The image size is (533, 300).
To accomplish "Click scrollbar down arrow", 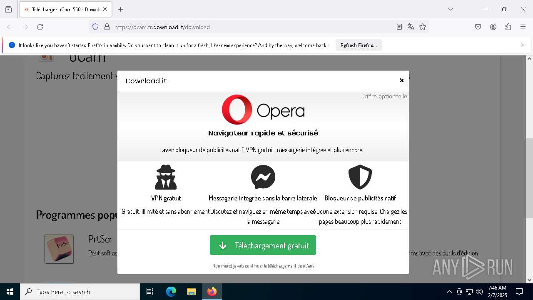I will [x=529, y=280].
